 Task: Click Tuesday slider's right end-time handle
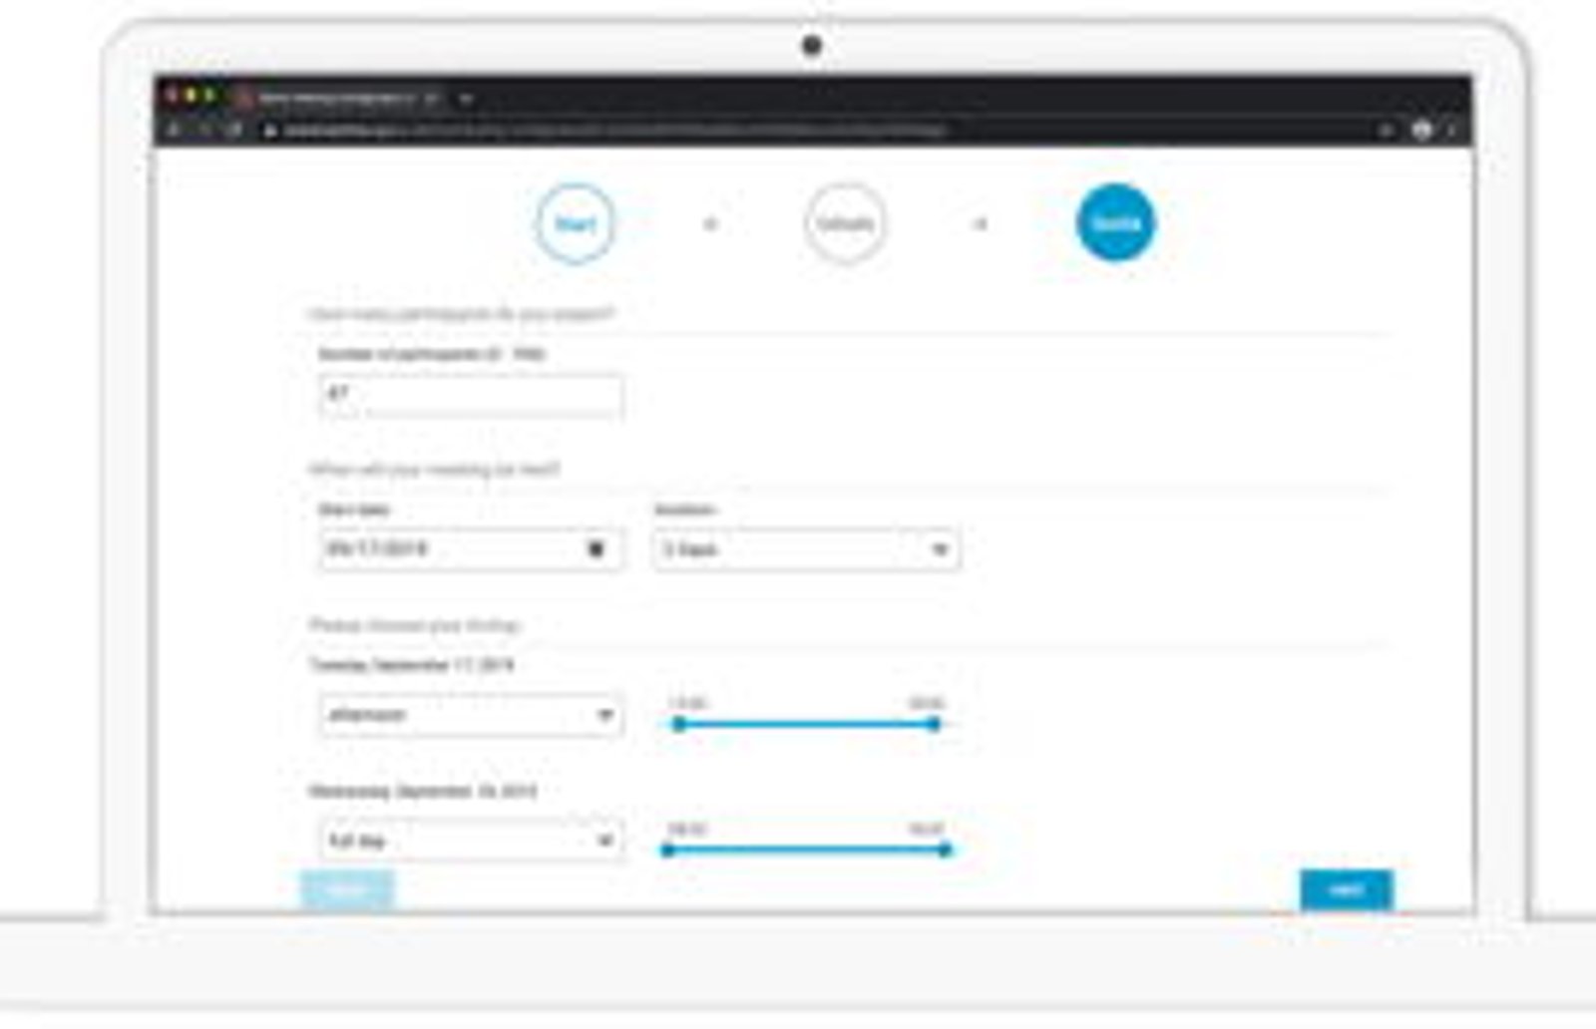[x=934, y=724]
